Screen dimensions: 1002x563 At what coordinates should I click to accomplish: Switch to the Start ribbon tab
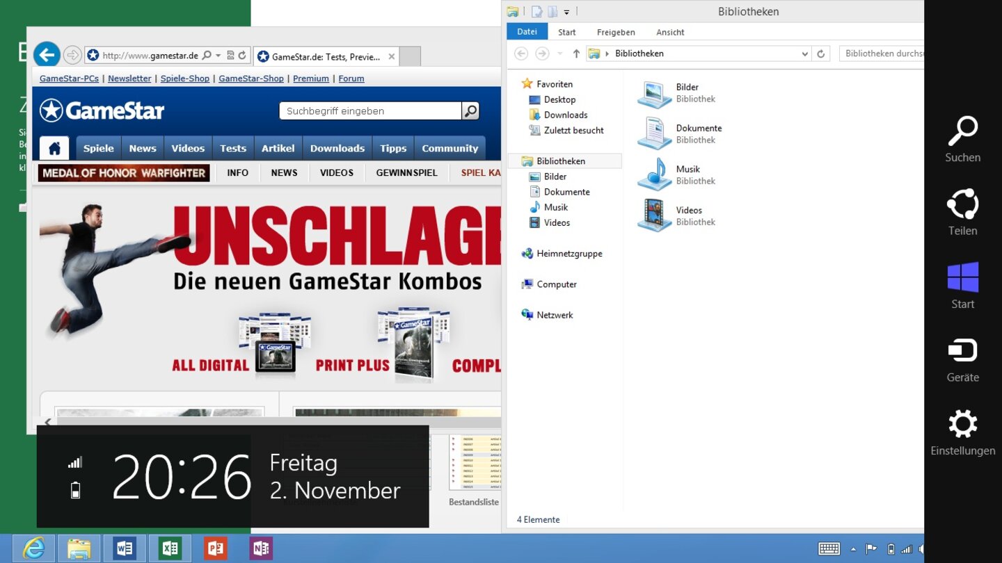(567, 32)
